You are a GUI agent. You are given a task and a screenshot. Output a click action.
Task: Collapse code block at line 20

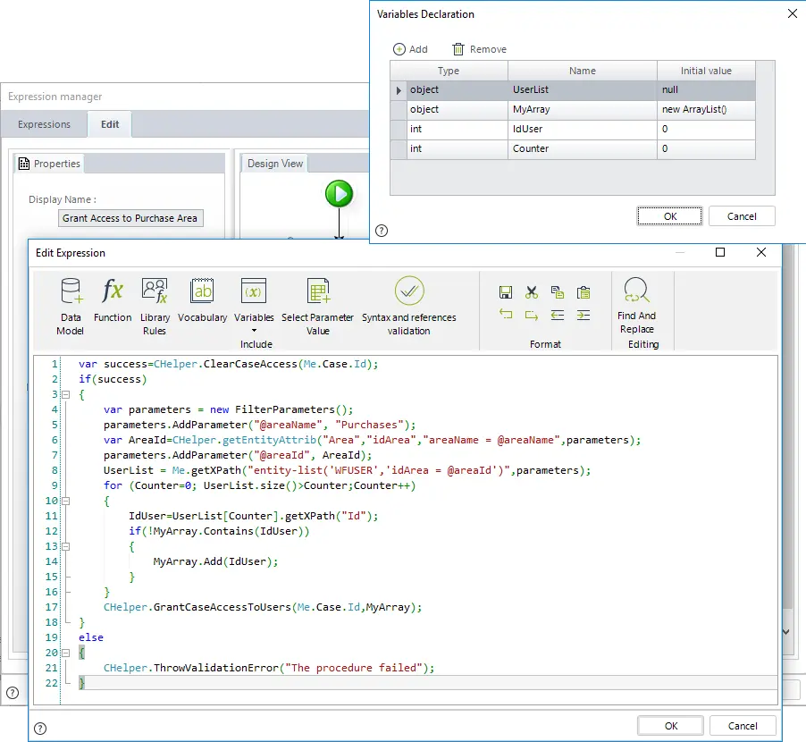(66, 653)
